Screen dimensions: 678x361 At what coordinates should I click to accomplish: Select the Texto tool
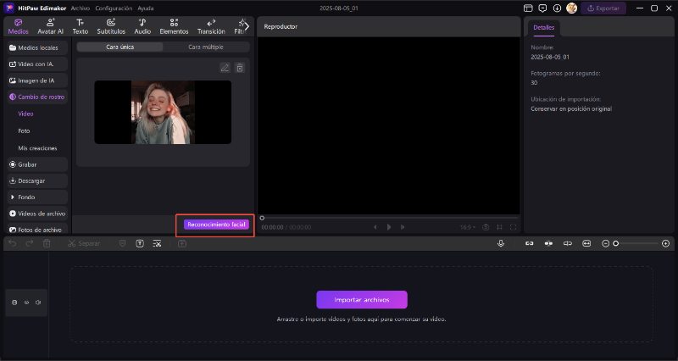point(80,26)
